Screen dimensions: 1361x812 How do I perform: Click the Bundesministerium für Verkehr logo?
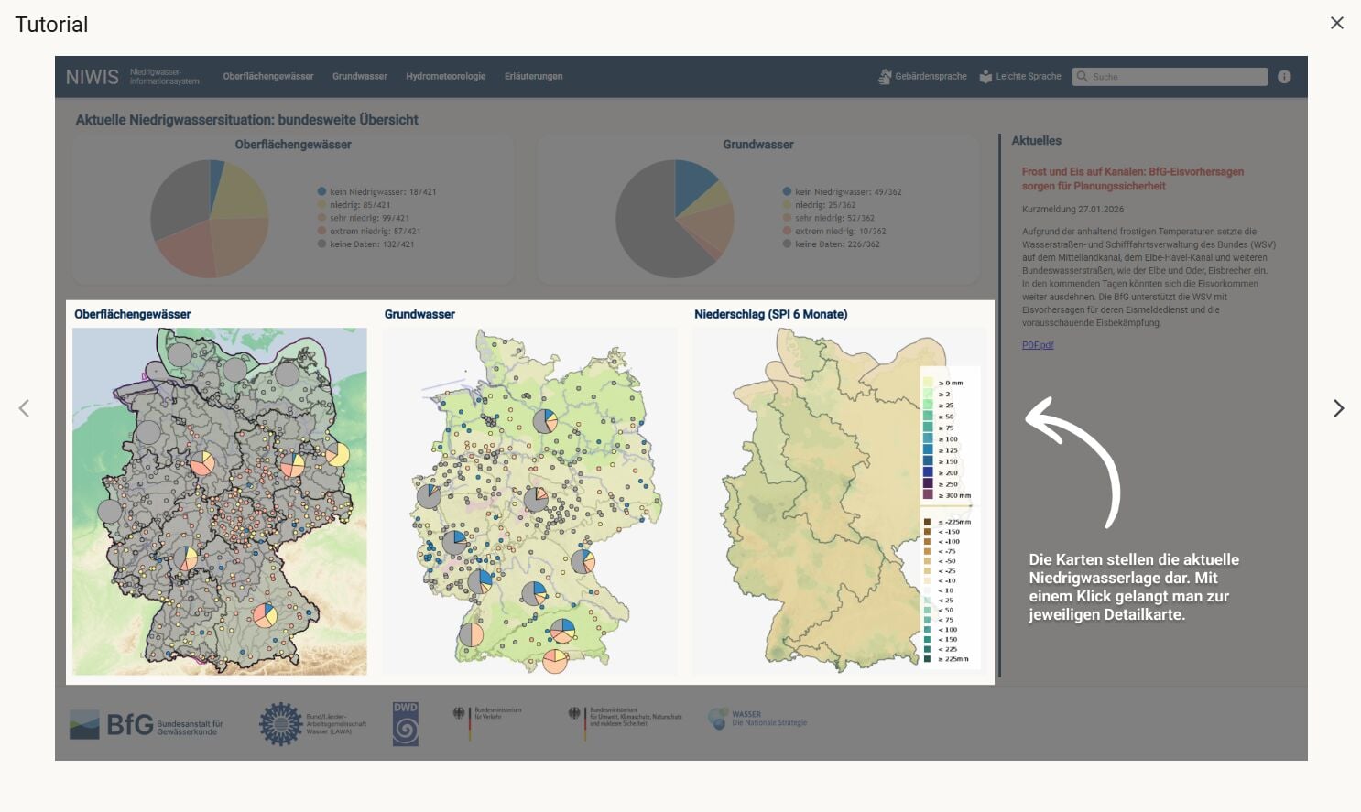point(487,723)
